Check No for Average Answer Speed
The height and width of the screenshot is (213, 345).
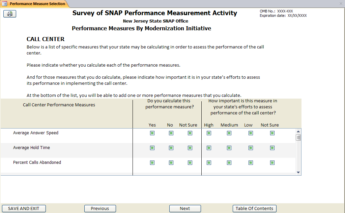171,133
